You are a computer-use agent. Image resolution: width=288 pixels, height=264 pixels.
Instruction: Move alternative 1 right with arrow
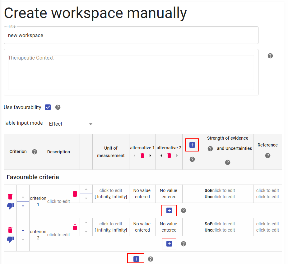(x=151, y=156)
